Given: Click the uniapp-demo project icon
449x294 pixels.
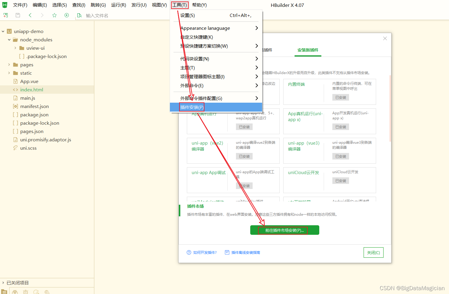Looking at the screenshot, I should (x=9, y=31).
